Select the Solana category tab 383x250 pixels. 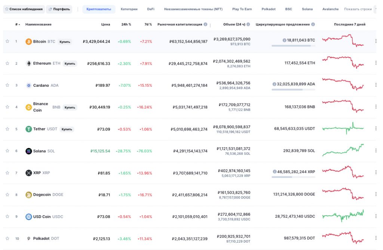coord(307,9)
